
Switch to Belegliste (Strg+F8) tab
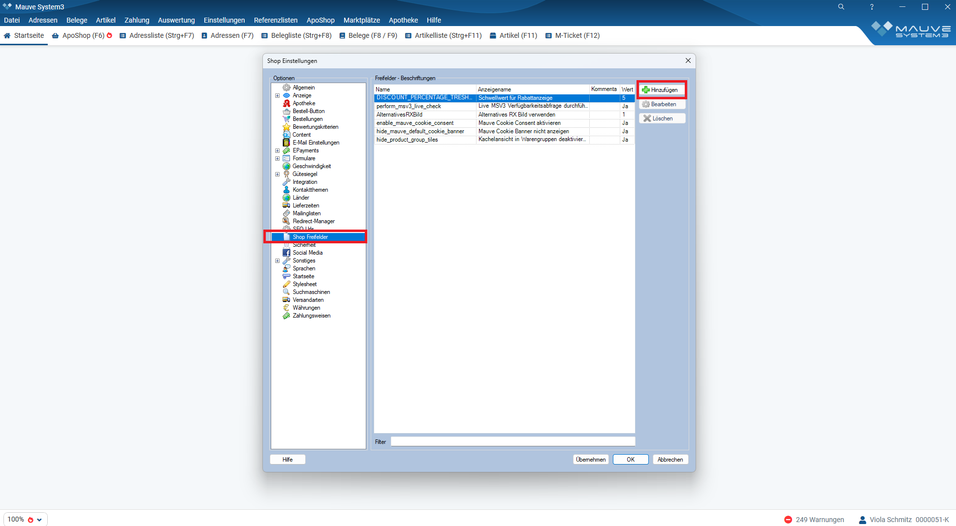coord(296,35)
